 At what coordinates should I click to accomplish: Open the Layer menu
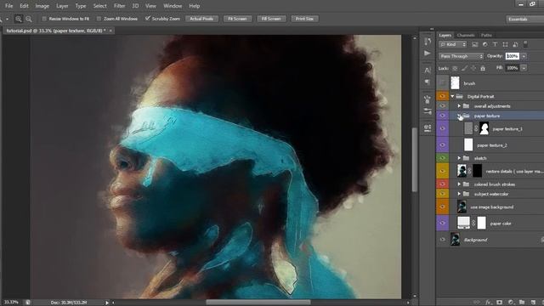[x=62, y=6]
